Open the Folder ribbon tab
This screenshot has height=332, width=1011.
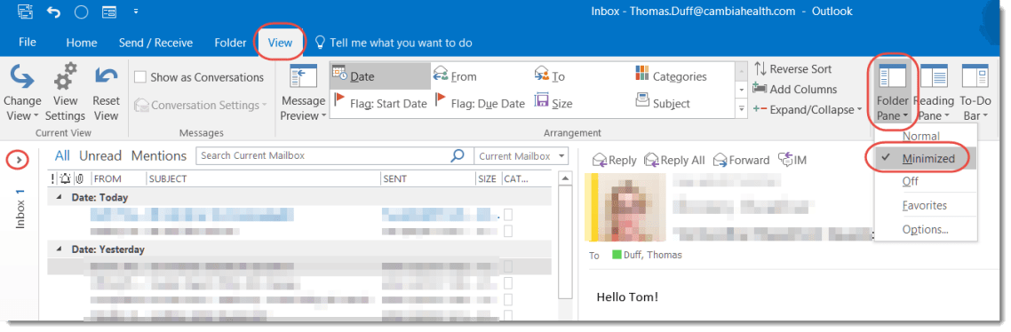click(x=230, y=43)
